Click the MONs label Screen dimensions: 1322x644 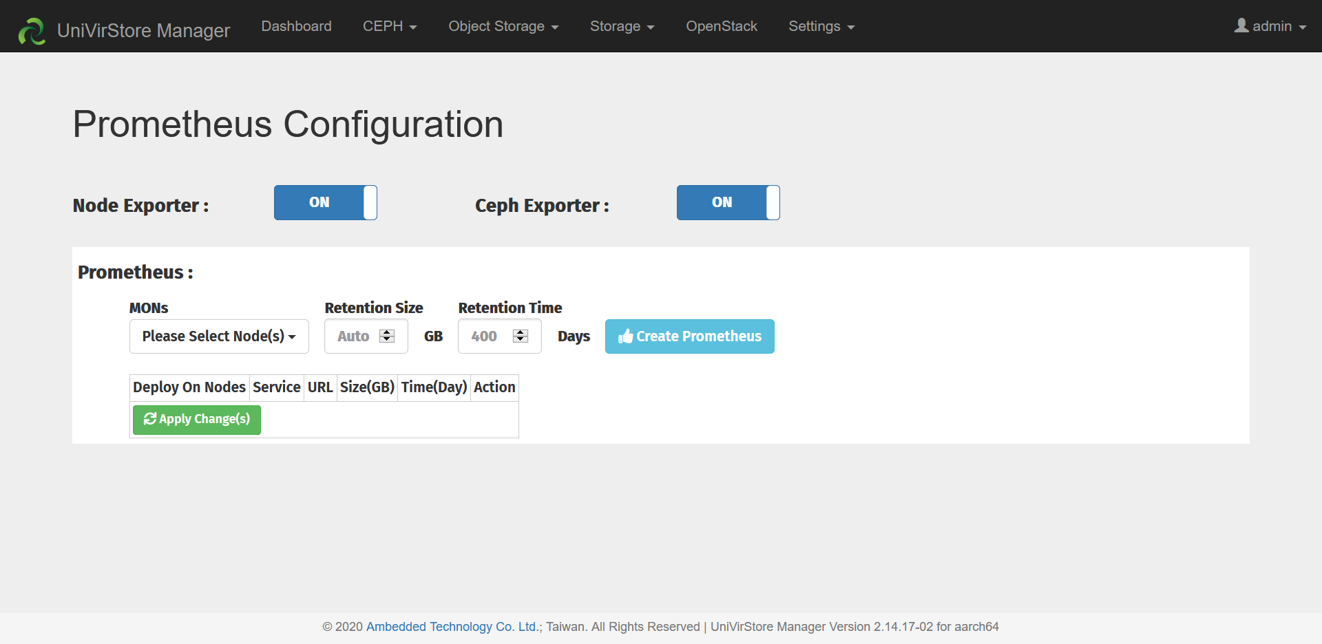pyautogui.click(x=149, y=308)
